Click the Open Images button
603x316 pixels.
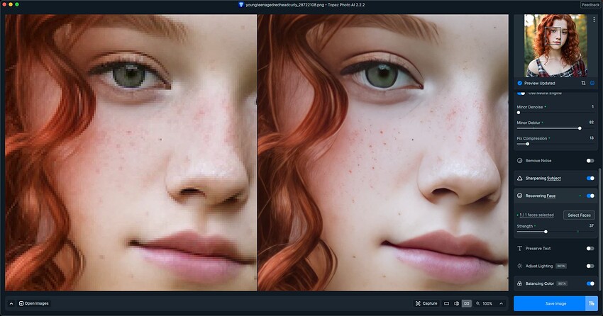pyautogui.click(x=35, y=303)
